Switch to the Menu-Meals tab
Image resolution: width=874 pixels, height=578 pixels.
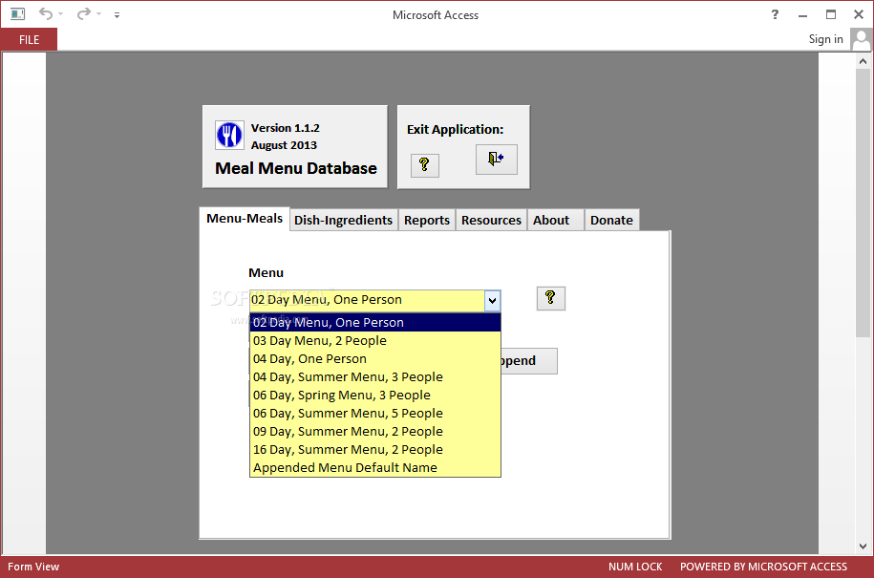[x=245, y=219]
